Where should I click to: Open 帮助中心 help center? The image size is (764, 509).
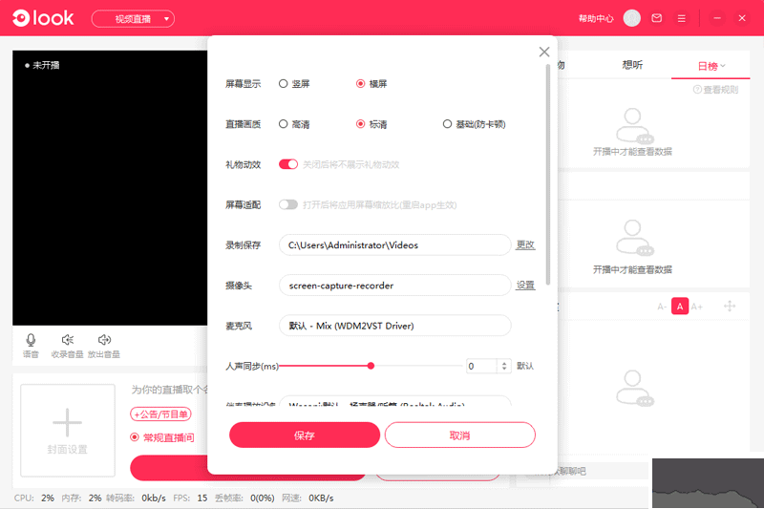(x=595, y=18)
